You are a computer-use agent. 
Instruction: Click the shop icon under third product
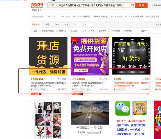(114, 89)
